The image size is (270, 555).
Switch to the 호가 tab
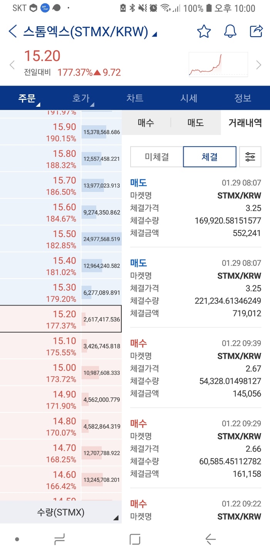pos(81,98)
